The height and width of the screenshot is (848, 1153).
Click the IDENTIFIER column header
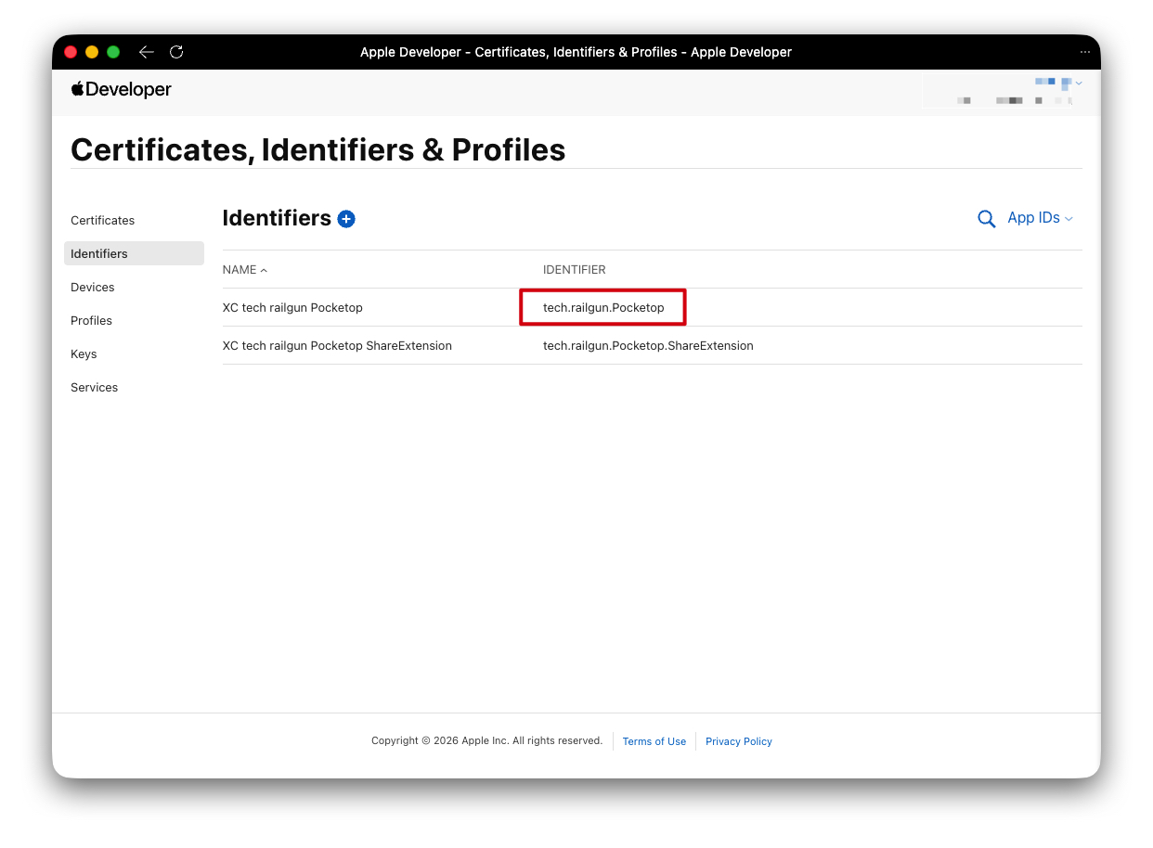575,270
